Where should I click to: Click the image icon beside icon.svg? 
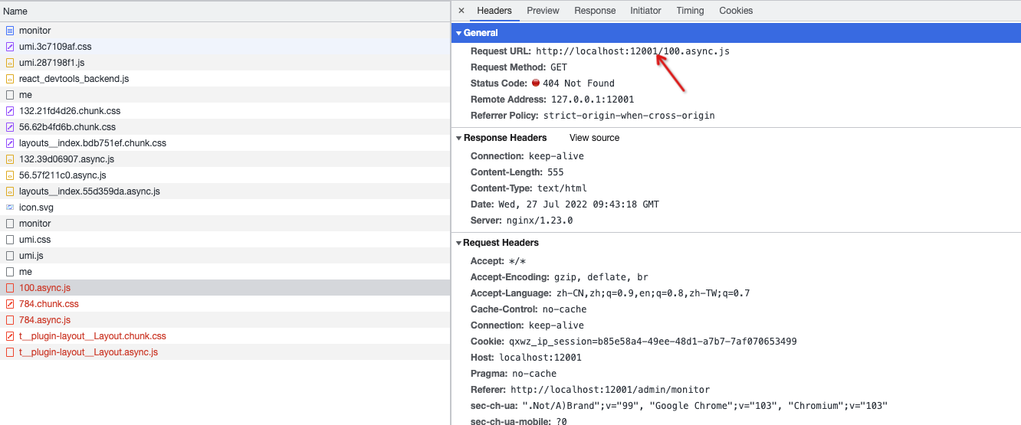coord(10,208)
